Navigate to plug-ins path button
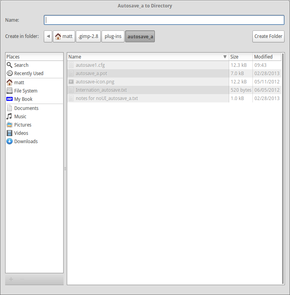 click(x=113, y=36)
